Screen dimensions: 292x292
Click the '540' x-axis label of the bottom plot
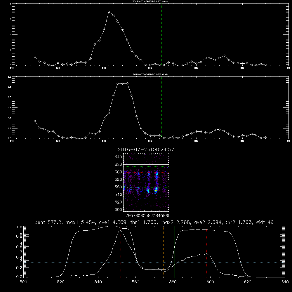(98, 282)
